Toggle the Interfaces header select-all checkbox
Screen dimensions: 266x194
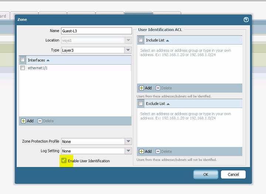[x=23, y=60]
